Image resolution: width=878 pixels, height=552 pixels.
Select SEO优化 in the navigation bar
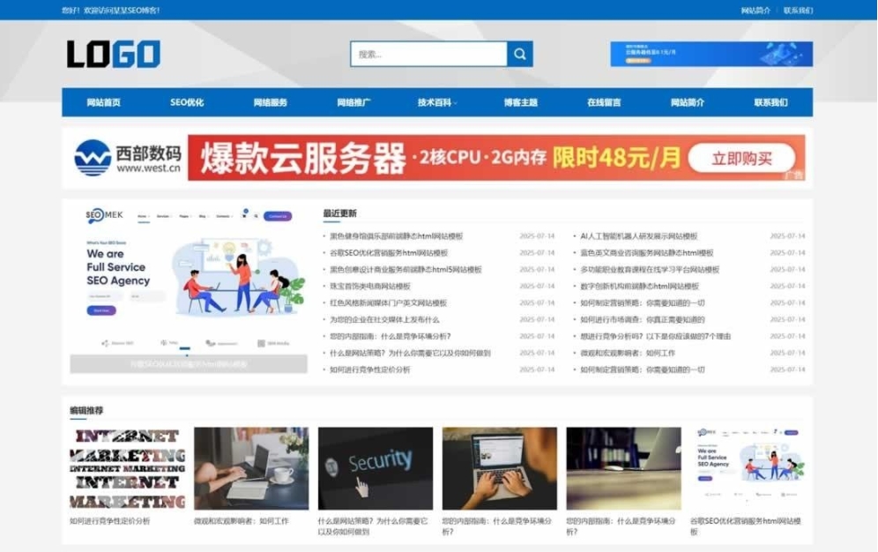click(188, 102)
